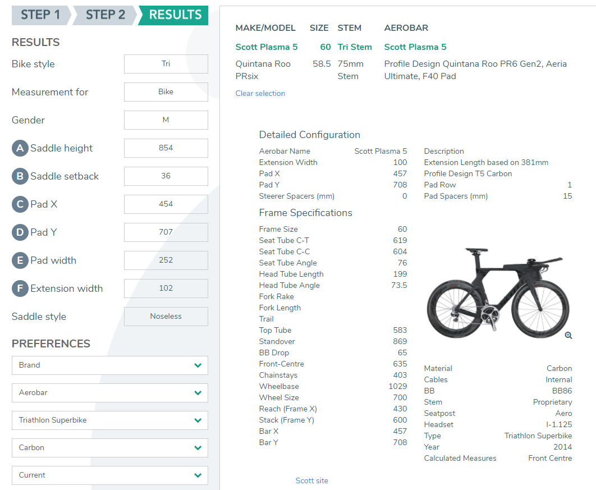
Task: Open the Brand preference dropdown
Action: 110,365
